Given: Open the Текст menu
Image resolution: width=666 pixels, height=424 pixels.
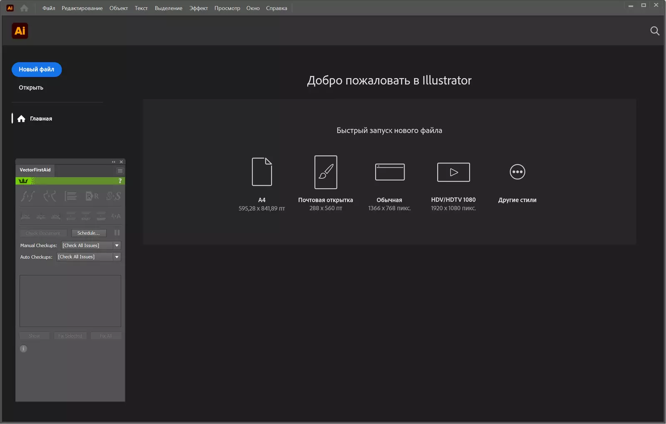Looking at the screenshot, I should coord(141,8).
